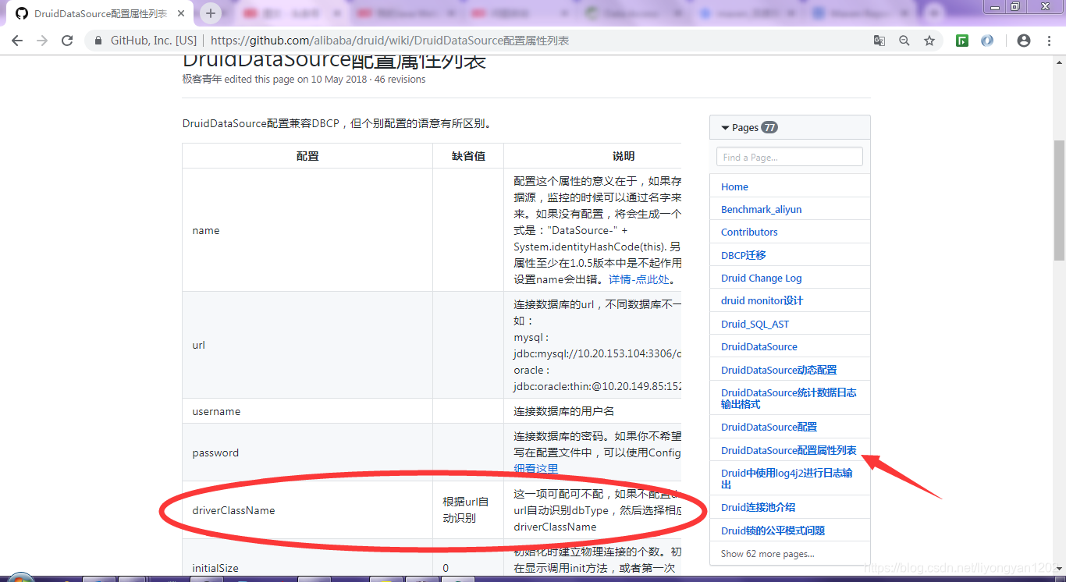
Task: Open the DBCP迁移 wiki page
Action: (x=744, y=255)
